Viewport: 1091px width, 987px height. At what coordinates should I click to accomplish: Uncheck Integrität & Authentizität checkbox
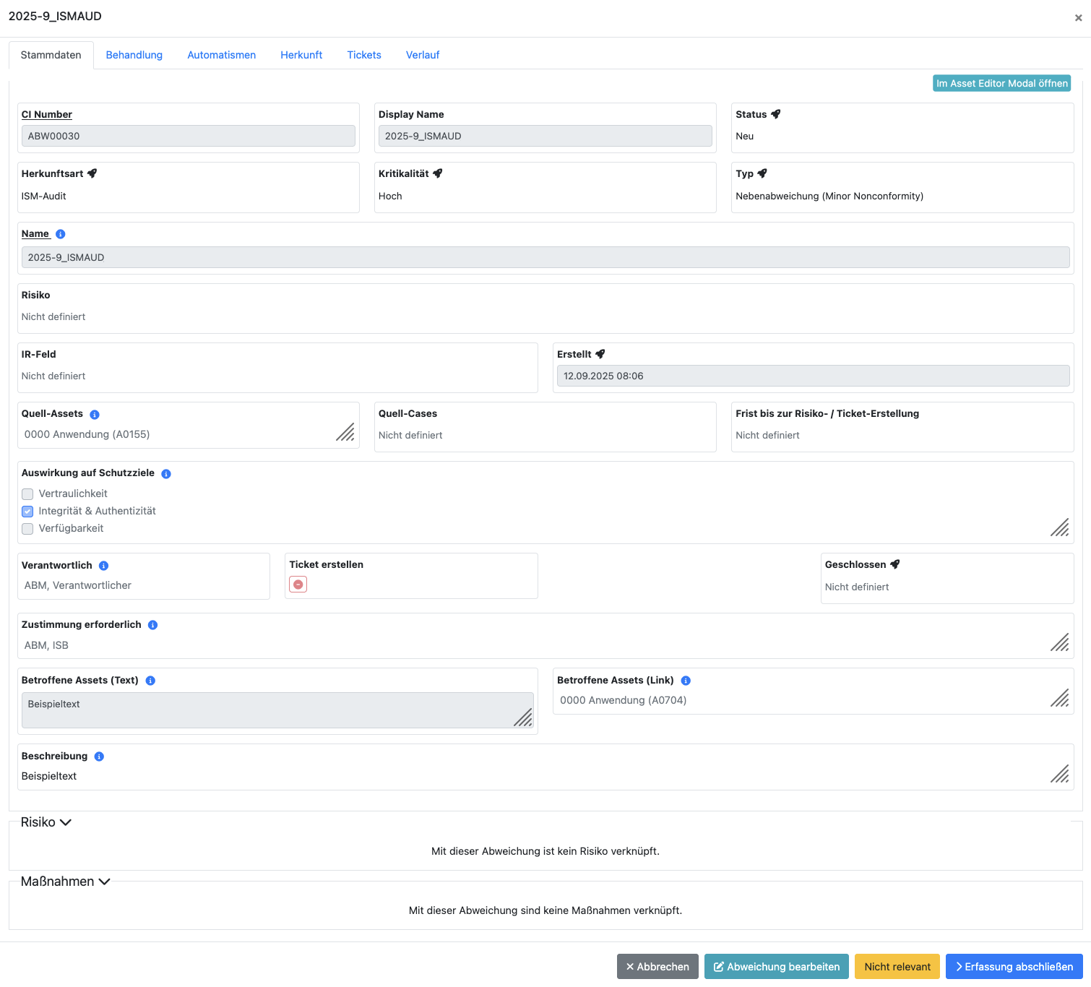[27, 512]
